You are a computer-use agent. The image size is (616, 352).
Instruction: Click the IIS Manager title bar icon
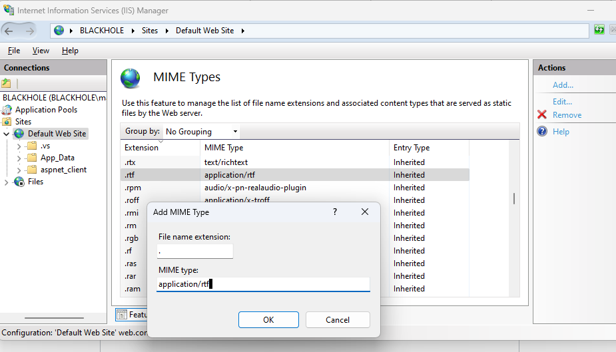point(8,9)
